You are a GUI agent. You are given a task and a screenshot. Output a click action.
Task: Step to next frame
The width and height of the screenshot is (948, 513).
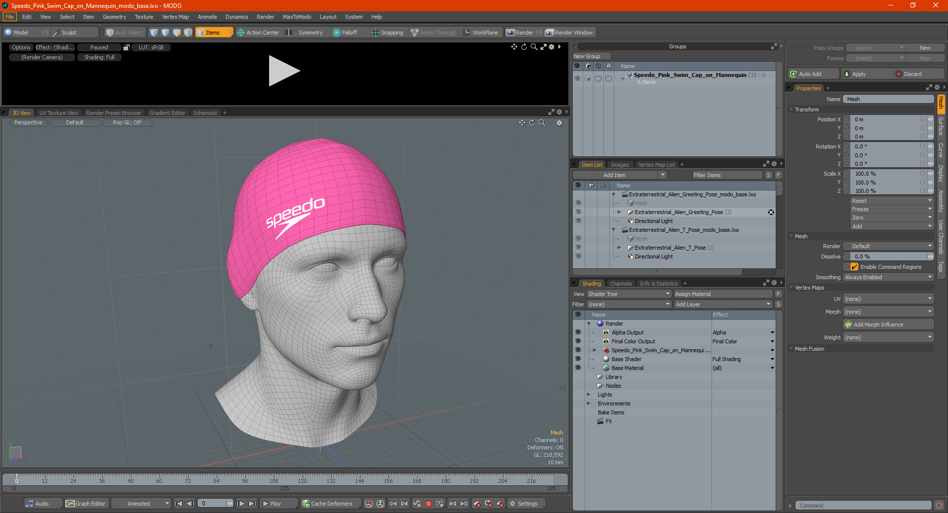click(240, 504)
